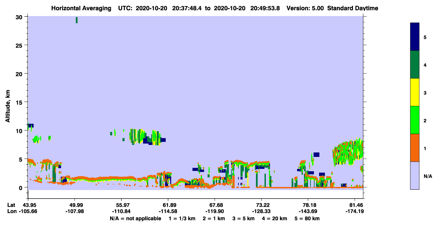
Task: Click the start time '20:37:48.4' in title
Action: [x=187, y=8]
